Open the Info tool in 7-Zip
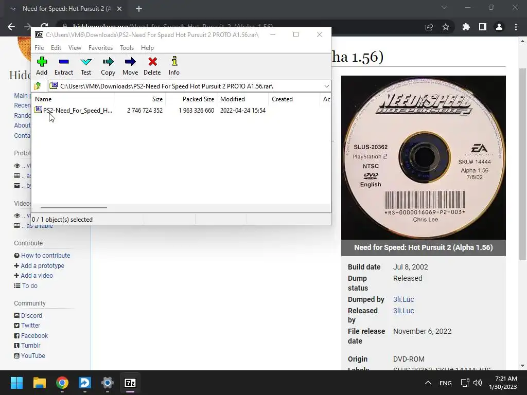Image resolution: width=527 pixels, height=395 pixels. coord(174,66)
